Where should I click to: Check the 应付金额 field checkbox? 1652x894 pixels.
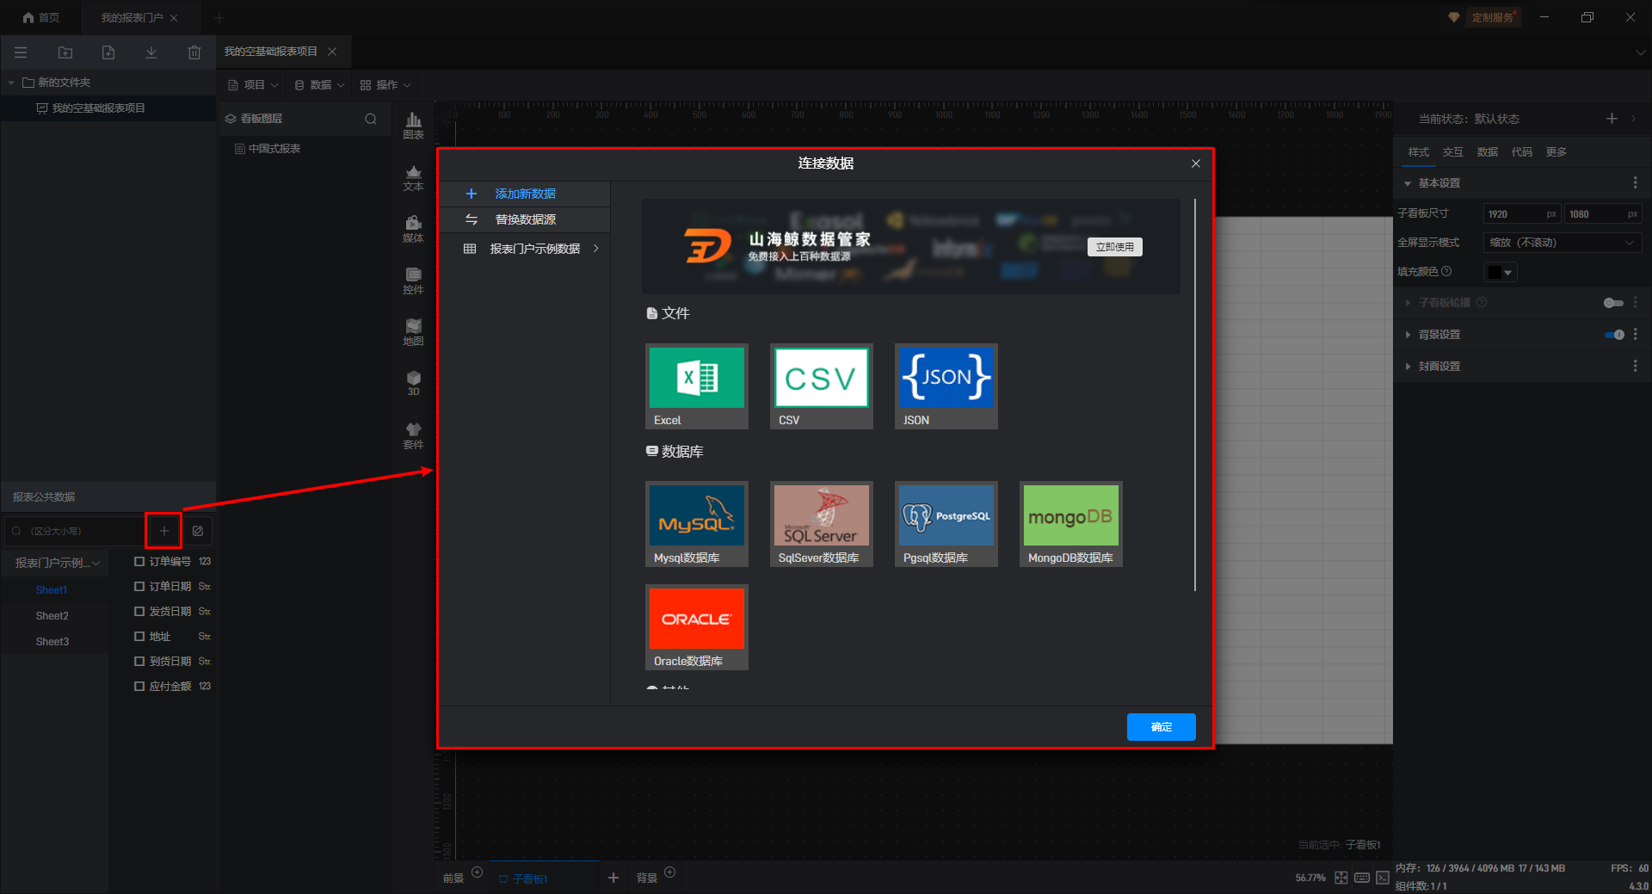click(139, 687)
